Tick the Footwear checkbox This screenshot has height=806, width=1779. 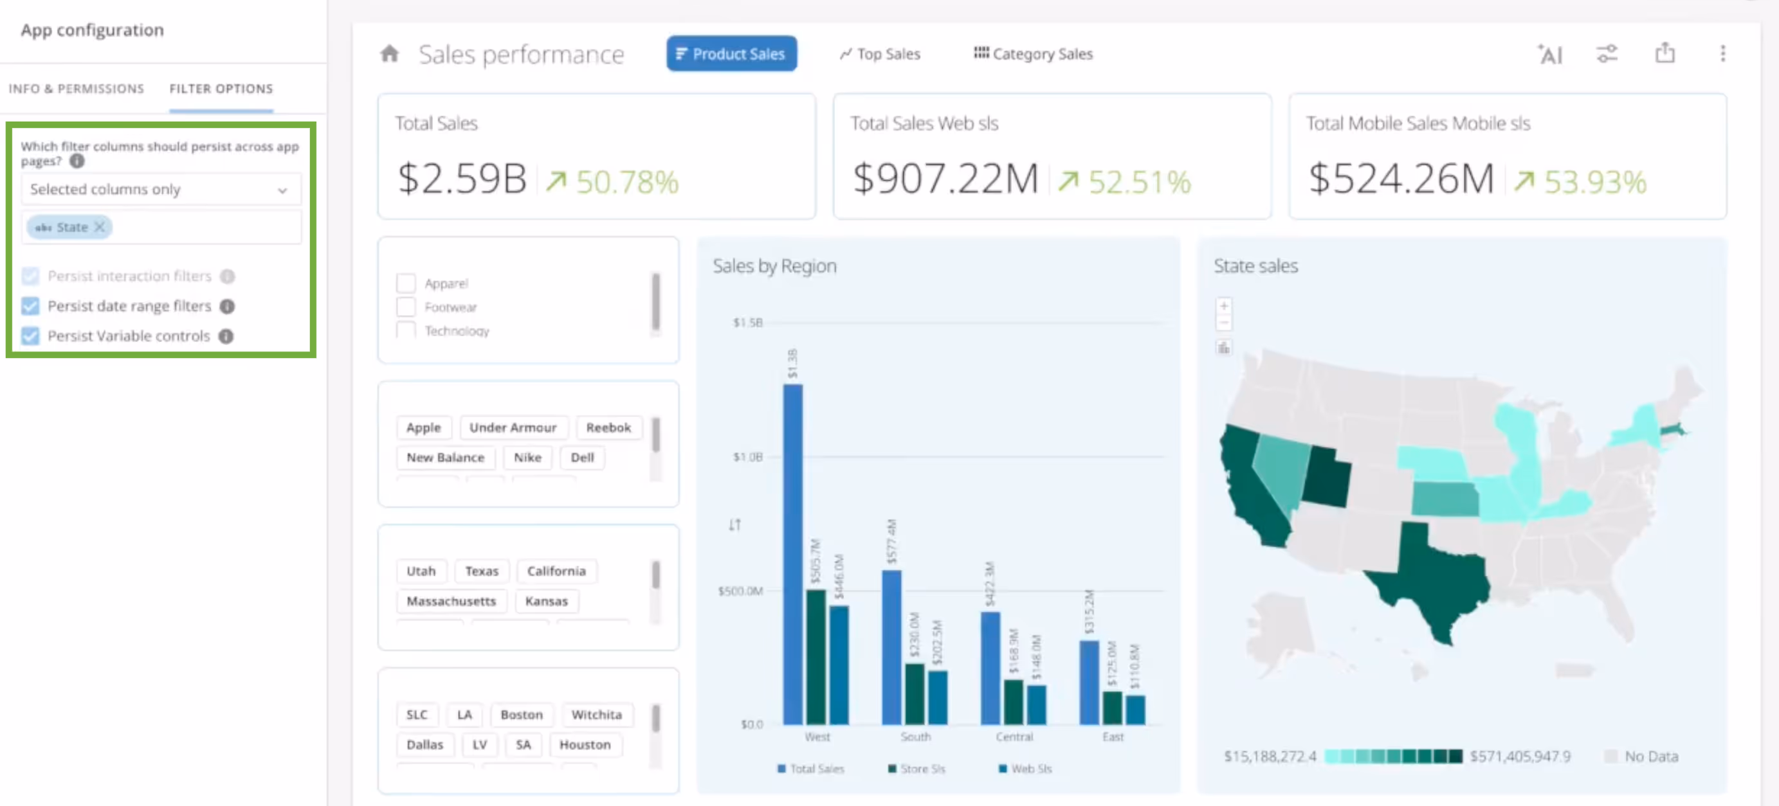[406, 307]
